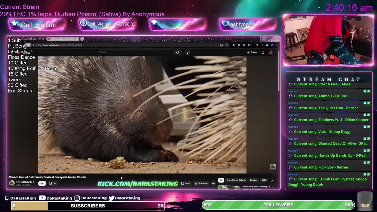Select the All filter chip
Viewport: 377px width, 212px height.
(221, 180)
